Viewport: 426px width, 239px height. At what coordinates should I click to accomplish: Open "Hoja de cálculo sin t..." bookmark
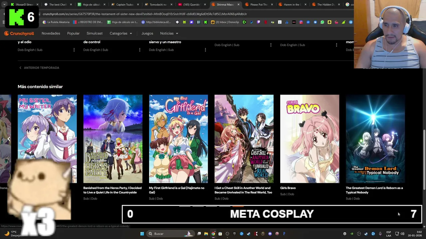point(122,22)
